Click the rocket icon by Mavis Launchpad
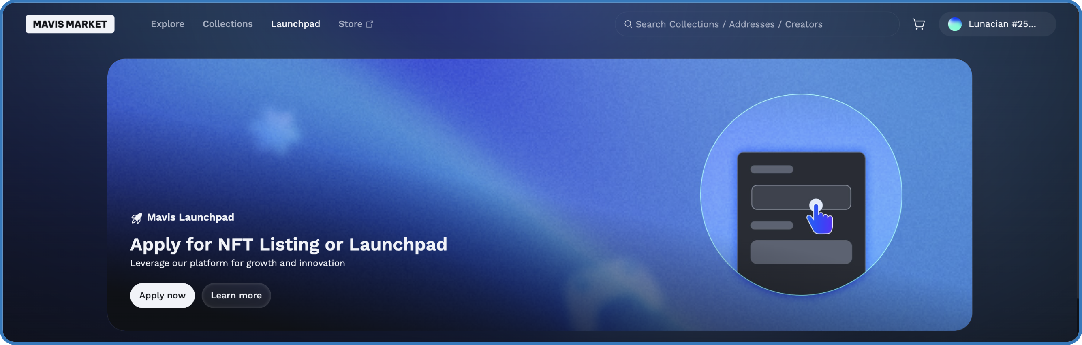 (x=137, y=218)
